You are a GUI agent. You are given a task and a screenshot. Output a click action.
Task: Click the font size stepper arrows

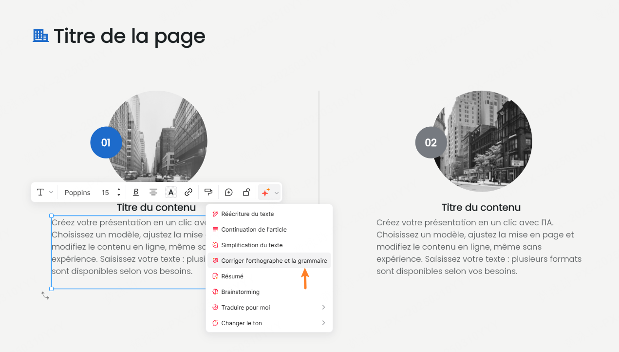pyautogui.click(x=119, y=193)
